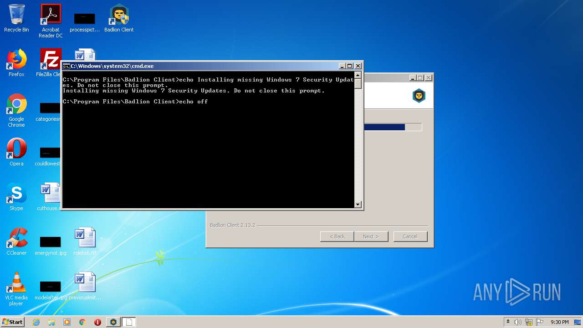Select the rolehot.rtf document
The height and width of the screenshot is (328, 583).
tap(85, 241)
